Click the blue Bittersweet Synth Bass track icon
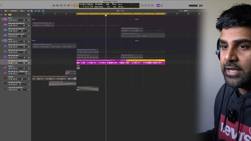The width and height of the screenshot is (251, 141). pos(5,30)
